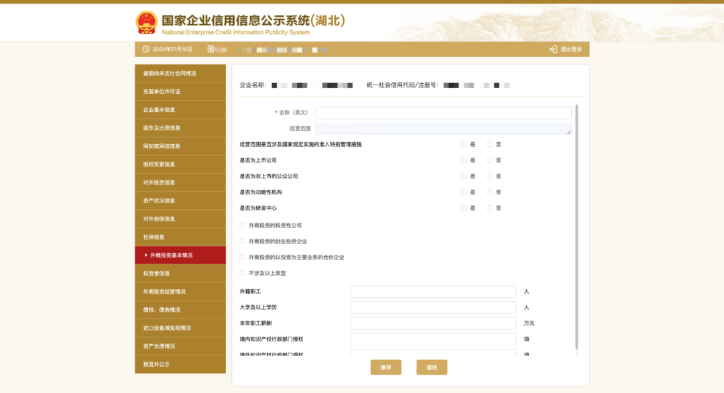The width and height of the screenshot is (724, 393).
Task: Click the arrow beside 外商投资基本情况
Action: click(145, 255)
